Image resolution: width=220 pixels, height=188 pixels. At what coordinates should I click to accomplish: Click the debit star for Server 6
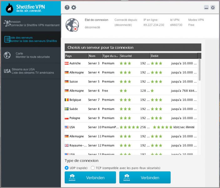pyautogui.click(x=152, y=91)
